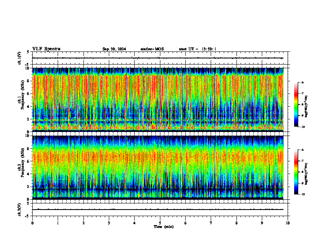The image size is (324, 250).
Task: Click the lower color bar "-6" label
Action: click(x=302, y=150)
